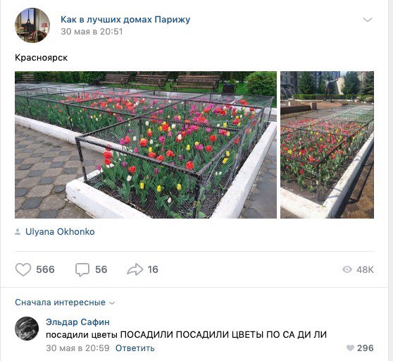
Task: Visit Ulyana Okhonko's profile link
Action: pyautogui.click(x=60, y=231)
